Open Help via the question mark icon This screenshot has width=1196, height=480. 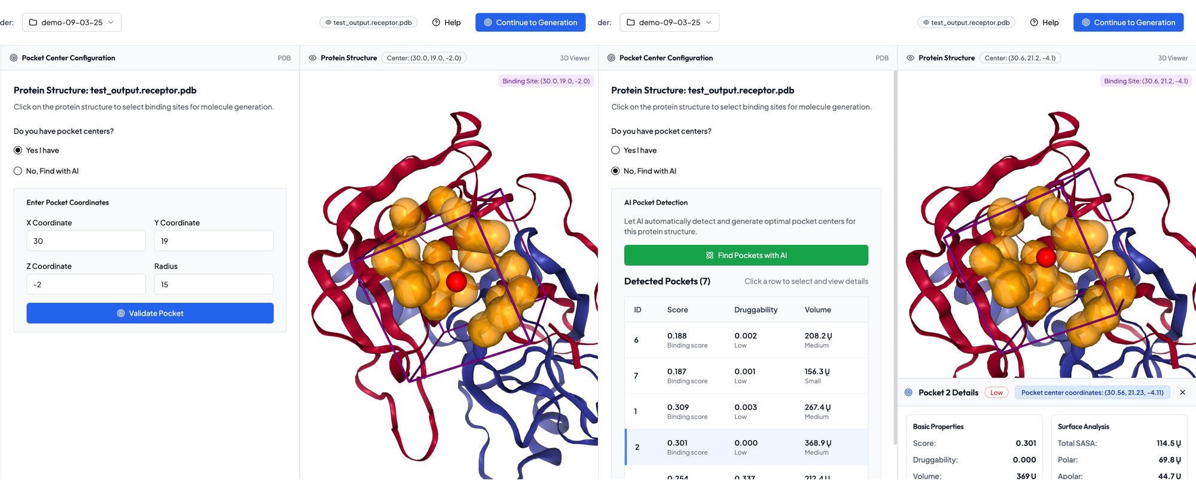click(x=436, y=22)
